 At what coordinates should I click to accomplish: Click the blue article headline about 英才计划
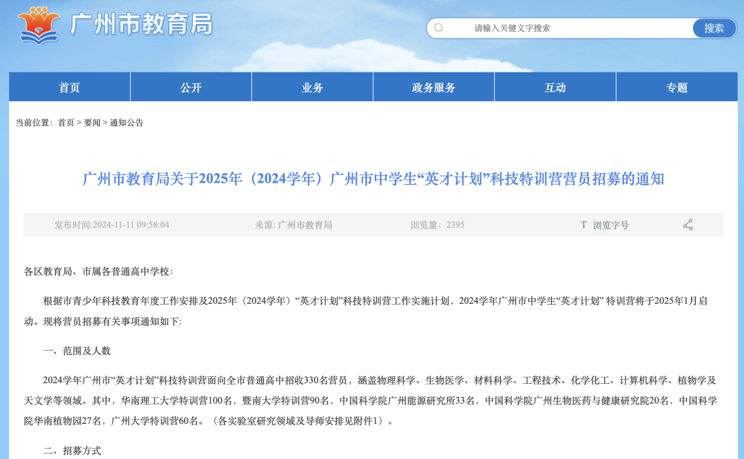point(373,179)
